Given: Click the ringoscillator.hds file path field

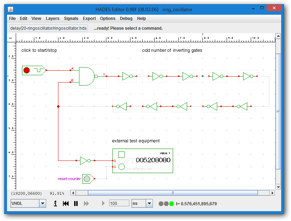Looking at the screenshot, I should tap(48, 28).
